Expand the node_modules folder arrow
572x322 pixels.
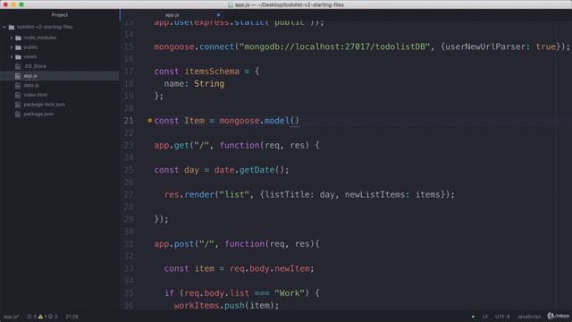12,38
